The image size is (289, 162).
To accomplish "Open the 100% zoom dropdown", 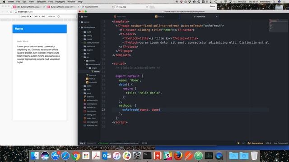I will (x=51, y=17).
